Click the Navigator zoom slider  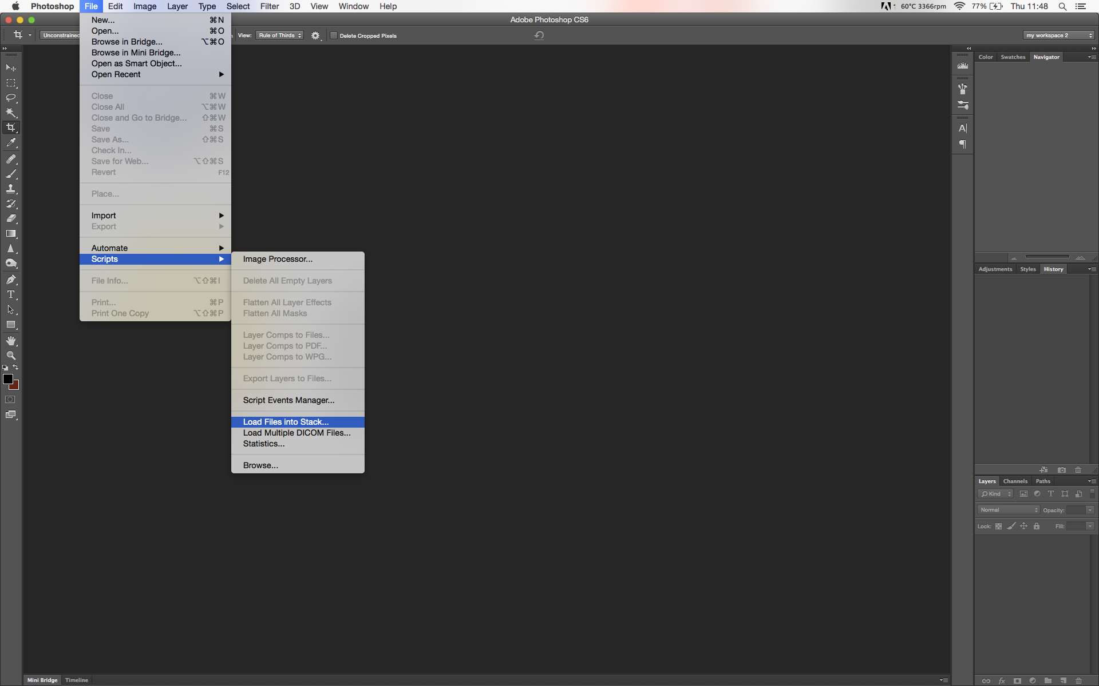pos(1047,257)
